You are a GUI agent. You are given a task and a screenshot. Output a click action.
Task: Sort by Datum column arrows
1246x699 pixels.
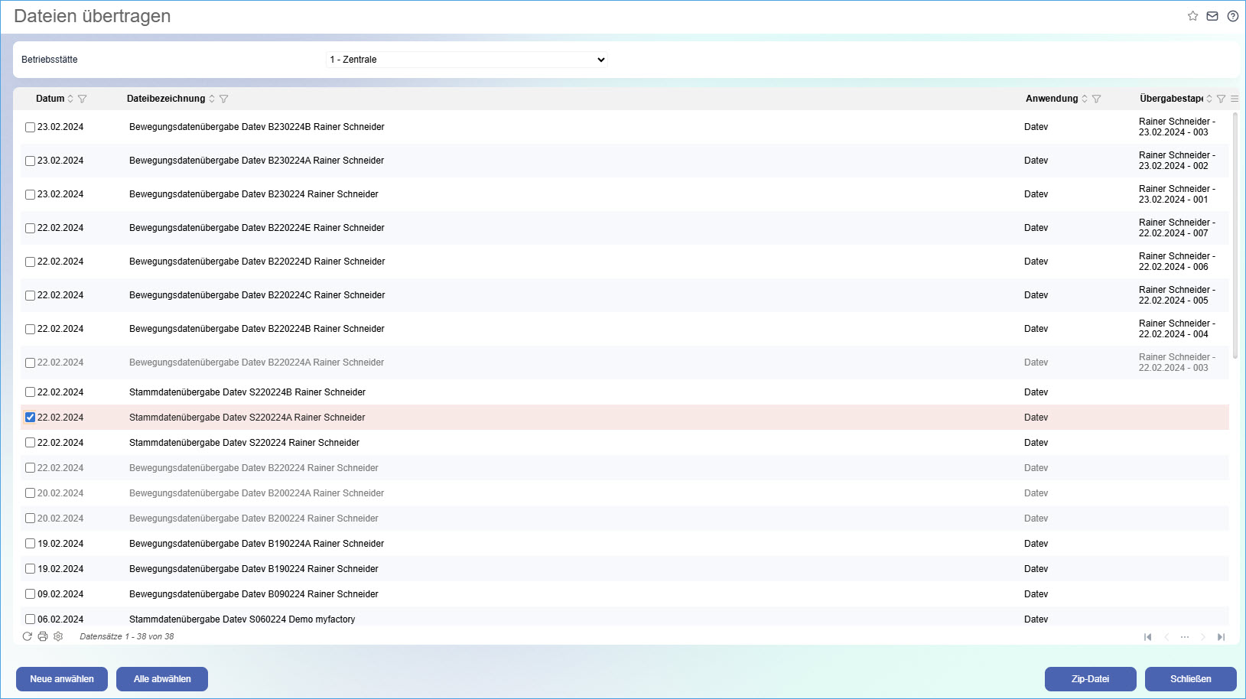70,99
